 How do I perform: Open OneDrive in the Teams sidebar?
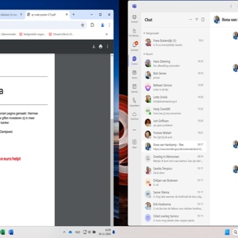pyautogui.click(x=134, y=116)
